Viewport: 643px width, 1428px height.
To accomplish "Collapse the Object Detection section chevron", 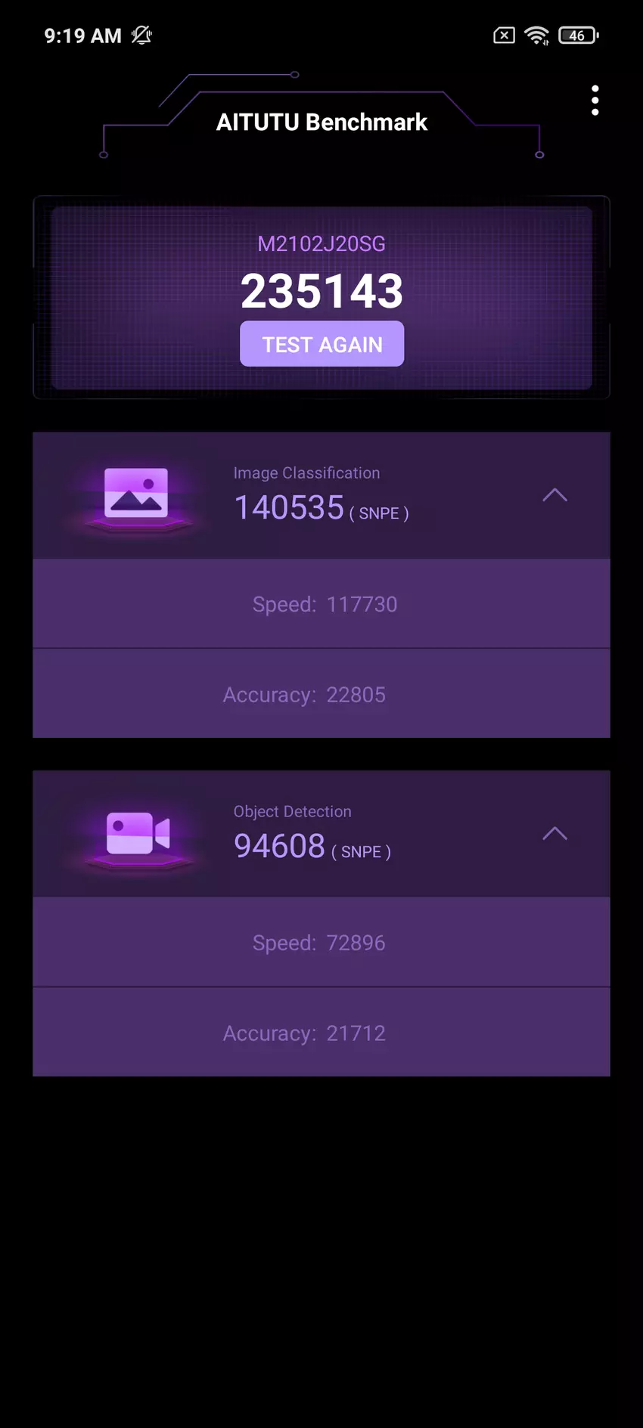I will (554, 834).
